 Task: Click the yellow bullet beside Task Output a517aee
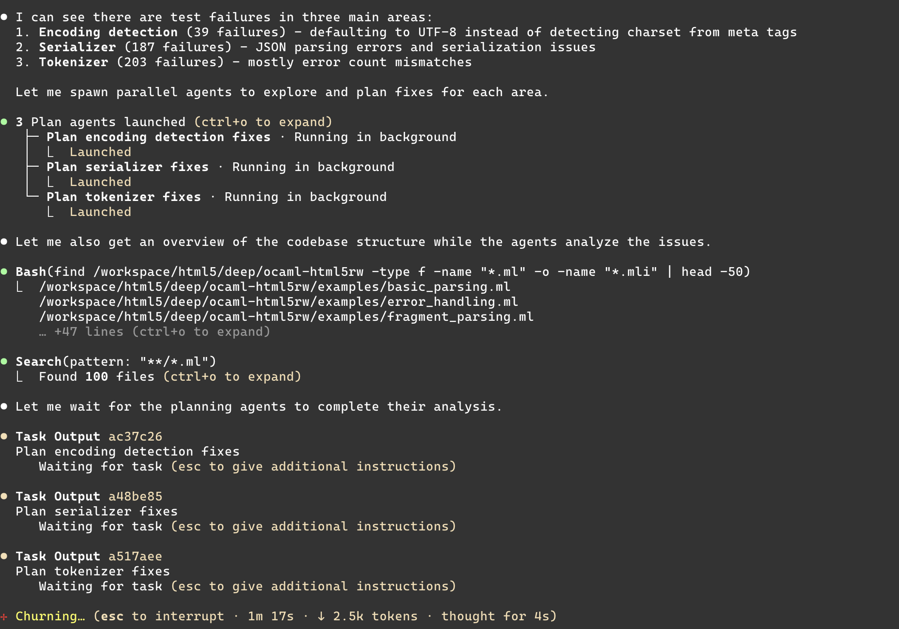click(x=4, y=556)
